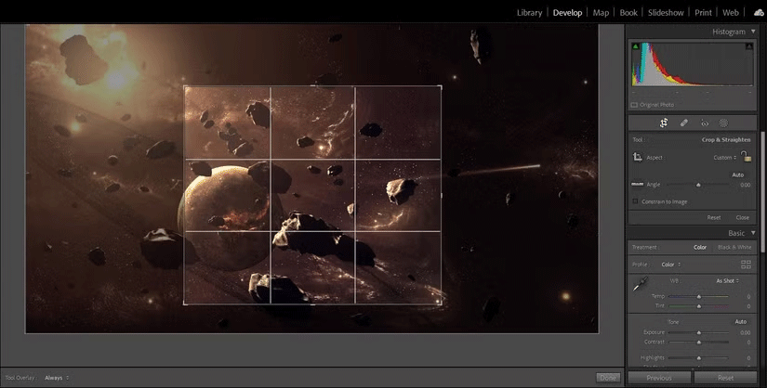This screenshot has height=388, width=767.
Task: Open the Book module
Action: click(x=628, y=13)
